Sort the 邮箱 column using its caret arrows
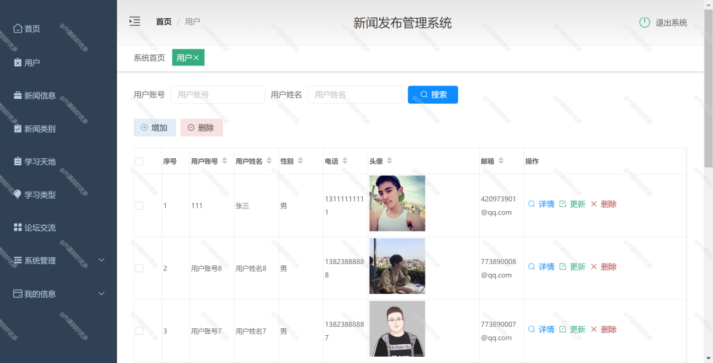This screenshot has width=713, height=363. coord(501,160)
